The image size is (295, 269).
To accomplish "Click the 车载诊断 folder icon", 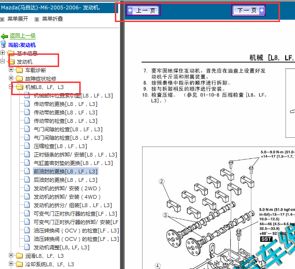I will pos(19,70).
